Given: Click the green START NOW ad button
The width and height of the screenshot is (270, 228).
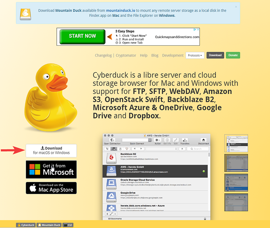Looking at the screenshot, I should click(82, 37).
